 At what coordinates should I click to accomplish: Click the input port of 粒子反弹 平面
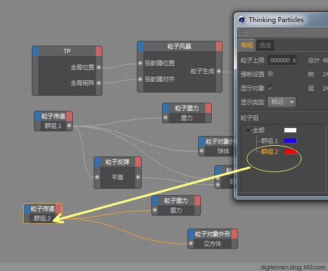pos(97,177)
